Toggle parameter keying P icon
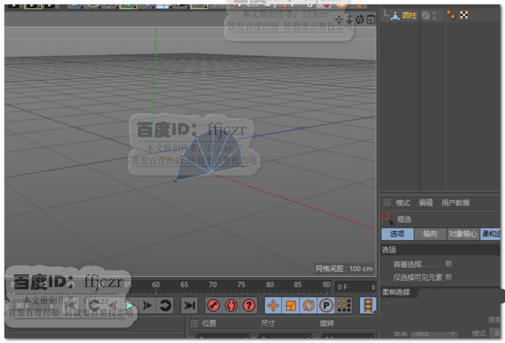505x343 pixels. point(326,305)
